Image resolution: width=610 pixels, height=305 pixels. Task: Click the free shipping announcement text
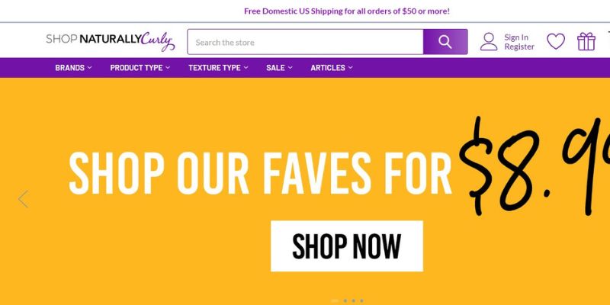click(x=347, y=11)
